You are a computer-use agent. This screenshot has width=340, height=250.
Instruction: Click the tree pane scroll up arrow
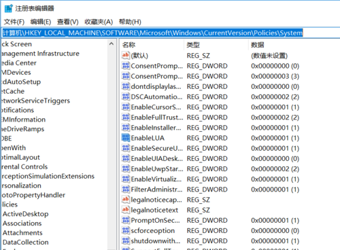112,43
